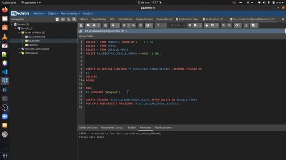Open the Save File options dropdown arrow
The height and width of the screenshot is (160, 286).
tap(99, 25)
